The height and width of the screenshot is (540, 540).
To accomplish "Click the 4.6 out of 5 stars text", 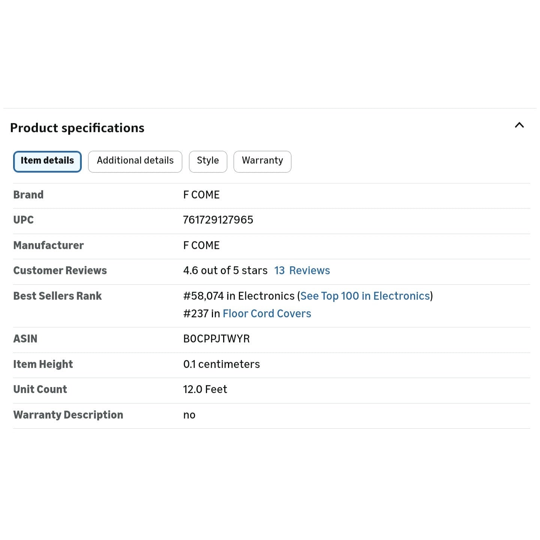I will point(225,270).
